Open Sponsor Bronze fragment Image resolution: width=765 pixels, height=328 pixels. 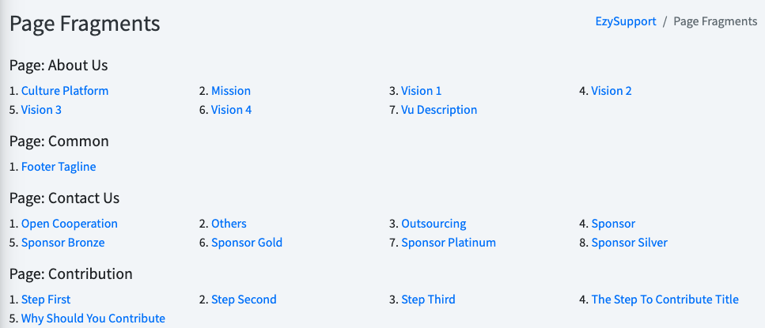tap(63, 243)
